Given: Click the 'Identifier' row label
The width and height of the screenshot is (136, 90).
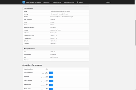Looking at the screenshot, I should (26, 17).
